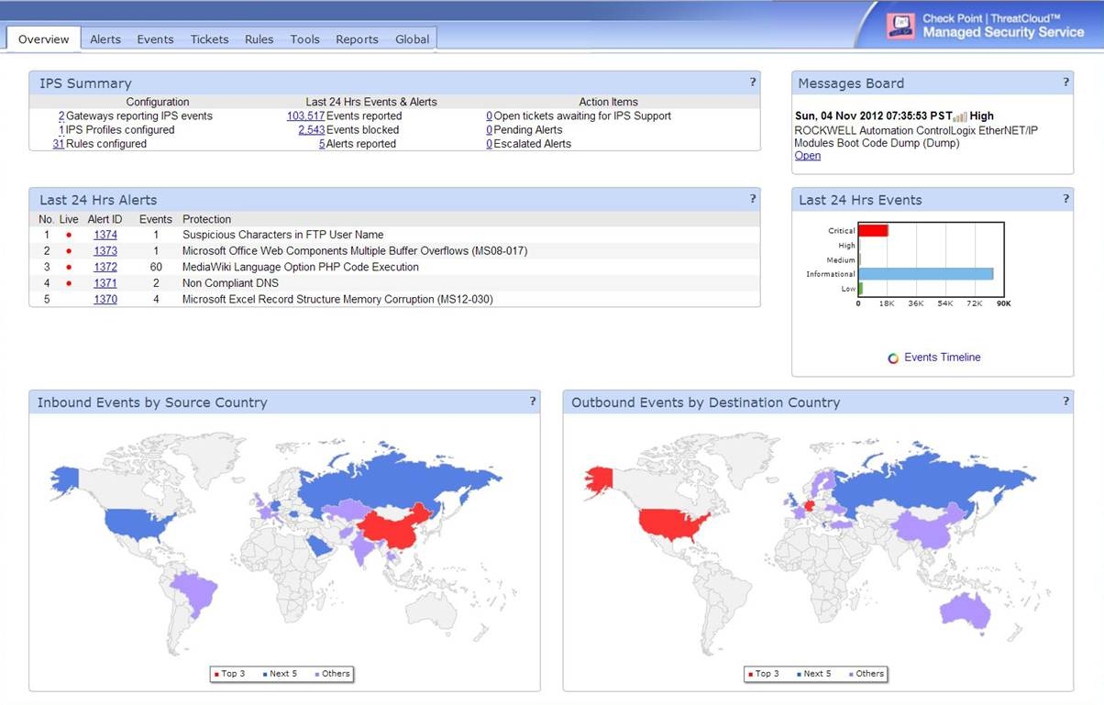1104x705 pixels.
Task: Click live indicator dot for alert 1372
Action: pyautogui.click(x=68, y=268)
